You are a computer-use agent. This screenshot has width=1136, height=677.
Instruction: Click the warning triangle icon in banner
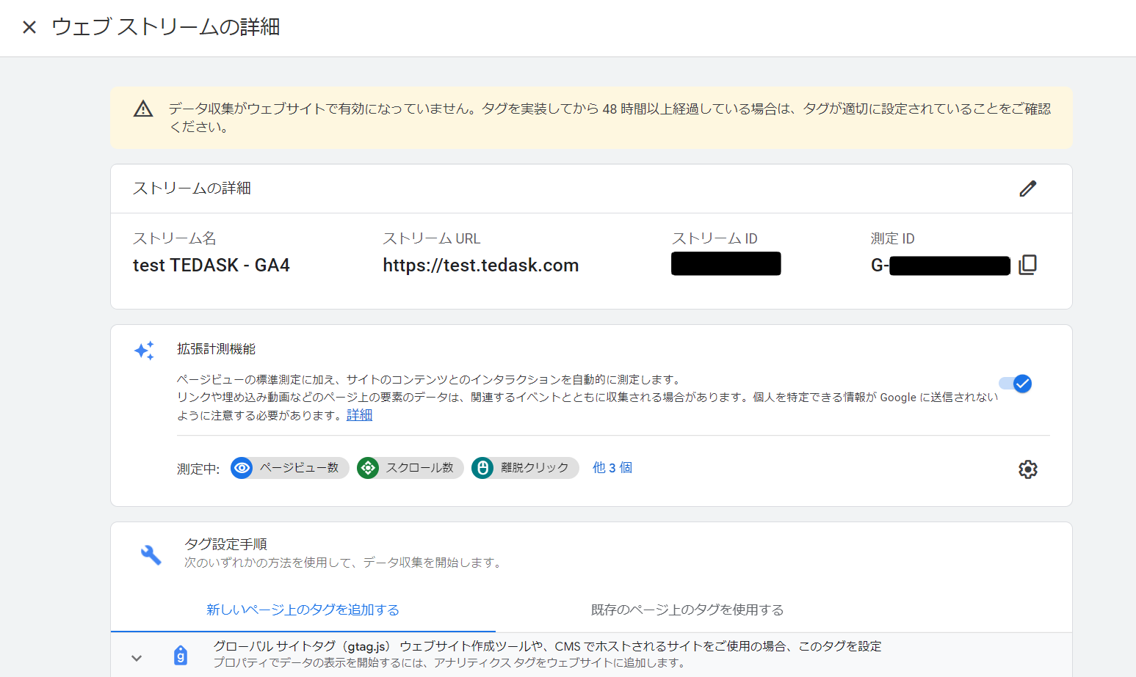click(143, 109)
